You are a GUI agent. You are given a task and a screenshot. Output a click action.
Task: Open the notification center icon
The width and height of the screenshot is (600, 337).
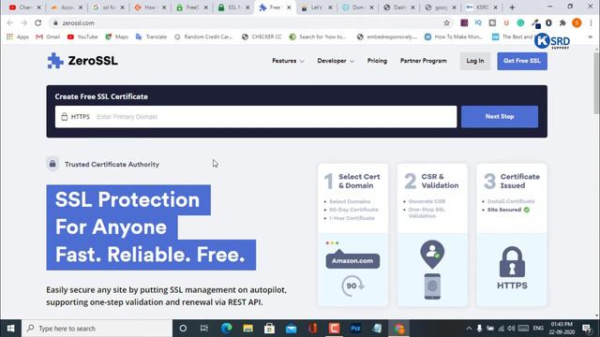click(x=587, y=329)
